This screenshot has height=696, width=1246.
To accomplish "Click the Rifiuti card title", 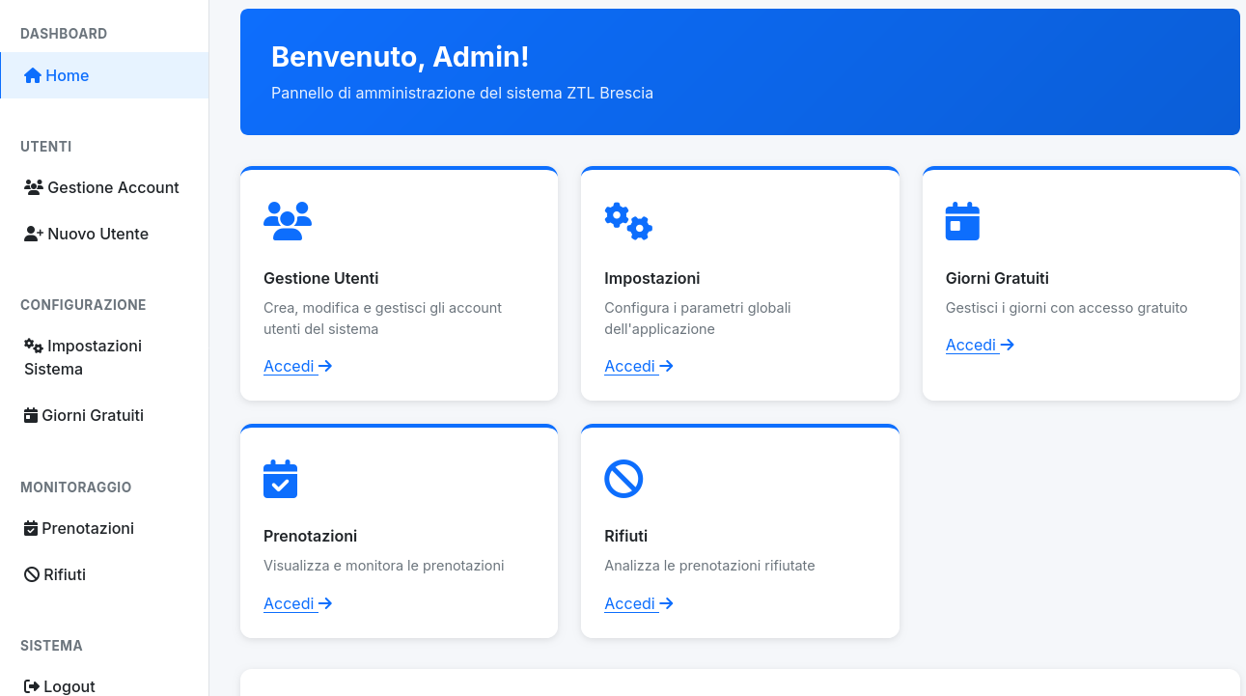I will tap(626, 536).
